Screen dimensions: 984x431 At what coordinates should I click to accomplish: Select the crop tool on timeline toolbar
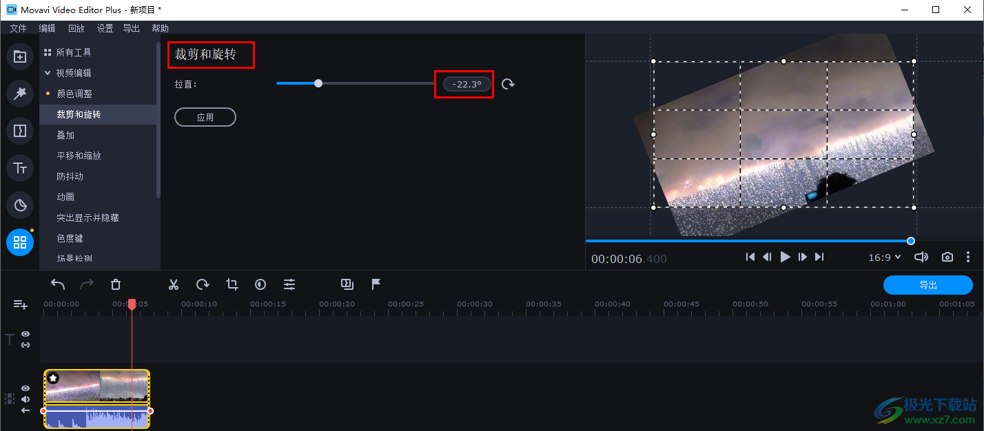(232, 284)
